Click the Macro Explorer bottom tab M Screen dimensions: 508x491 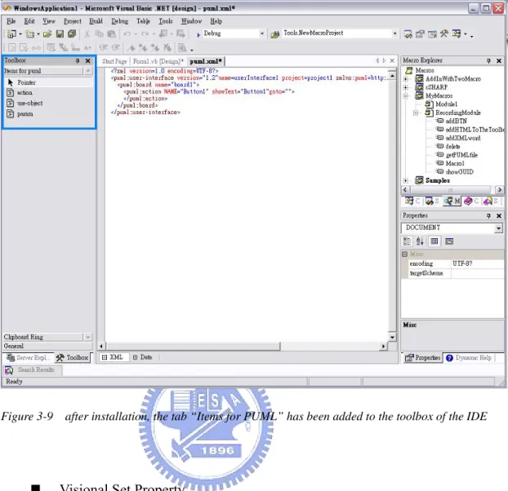click(x=452, y=201)
